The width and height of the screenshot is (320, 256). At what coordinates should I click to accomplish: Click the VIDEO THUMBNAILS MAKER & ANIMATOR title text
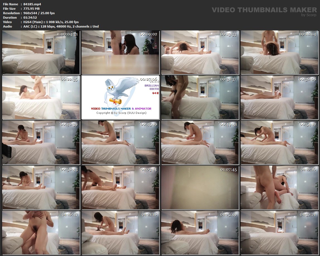[x=121, y=109]
